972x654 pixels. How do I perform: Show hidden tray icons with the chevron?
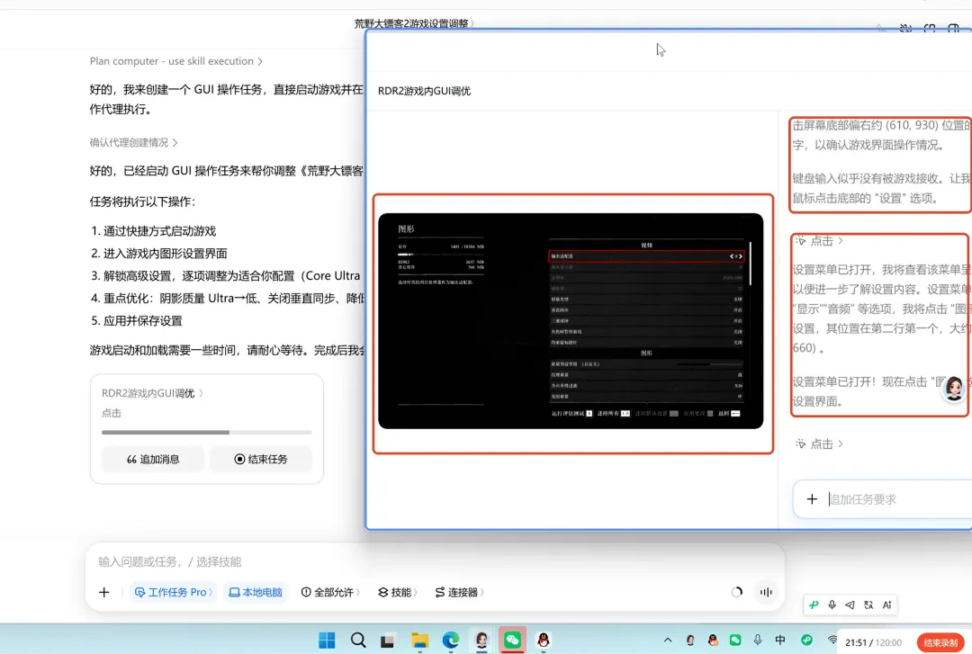(668, 640)
